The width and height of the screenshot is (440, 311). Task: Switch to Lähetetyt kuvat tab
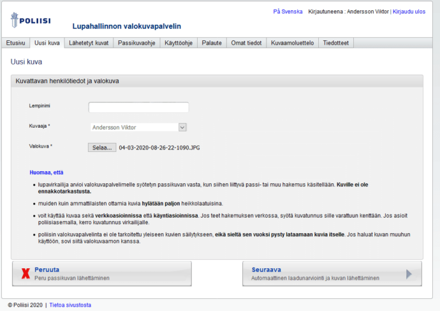89,43
